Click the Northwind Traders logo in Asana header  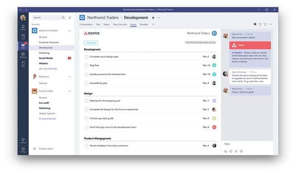[214, 33]
